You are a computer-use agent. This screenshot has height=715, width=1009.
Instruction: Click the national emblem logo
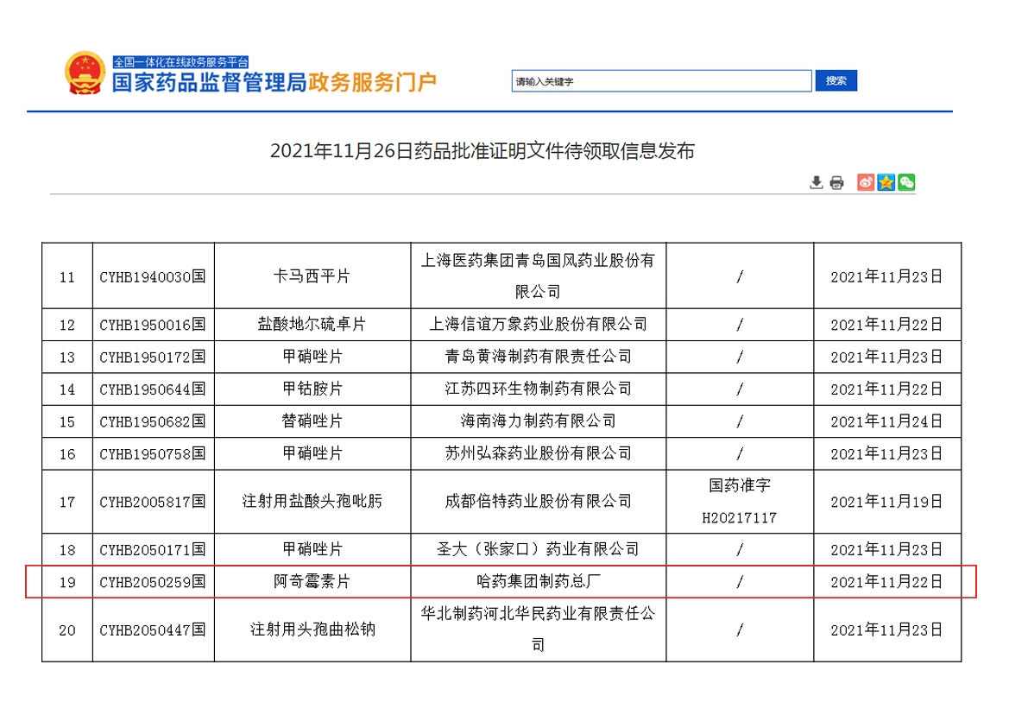tap(85, 75)
